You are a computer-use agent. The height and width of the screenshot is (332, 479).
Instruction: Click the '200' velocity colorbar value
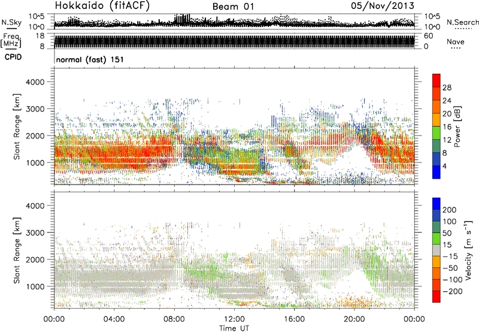[x=450, y=210]
